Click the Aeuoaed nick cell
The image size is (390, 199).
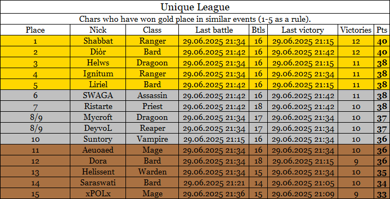click(98, 150)
